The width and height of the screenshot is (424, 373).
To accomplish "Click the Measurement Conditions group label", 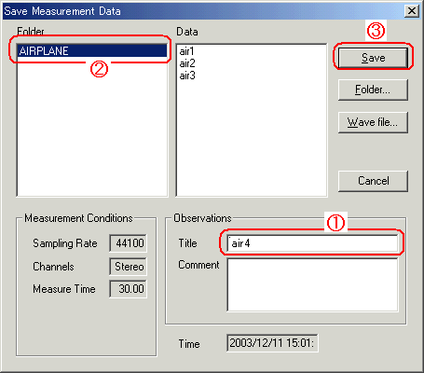I will point(78,218).
